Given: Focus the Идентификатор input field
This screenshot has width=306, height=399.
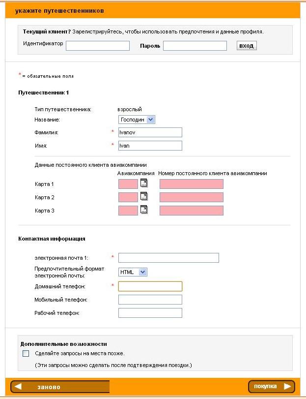Looking at the screenshot, I should tap(97, 46).
